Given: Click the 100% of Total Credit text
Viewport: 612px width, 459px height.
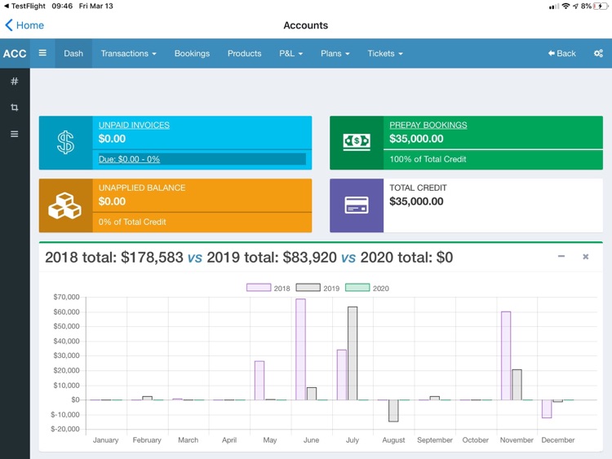Looking at the screenshot, I should [428, 159].
